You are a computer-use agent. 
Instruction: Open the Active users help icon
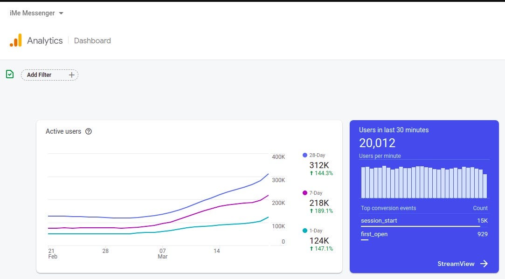89,131
